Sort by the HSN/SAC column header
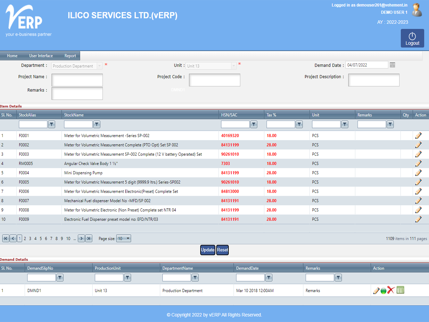Image resolution: width=429 pixels, height=322 pixels. (229, 115)
